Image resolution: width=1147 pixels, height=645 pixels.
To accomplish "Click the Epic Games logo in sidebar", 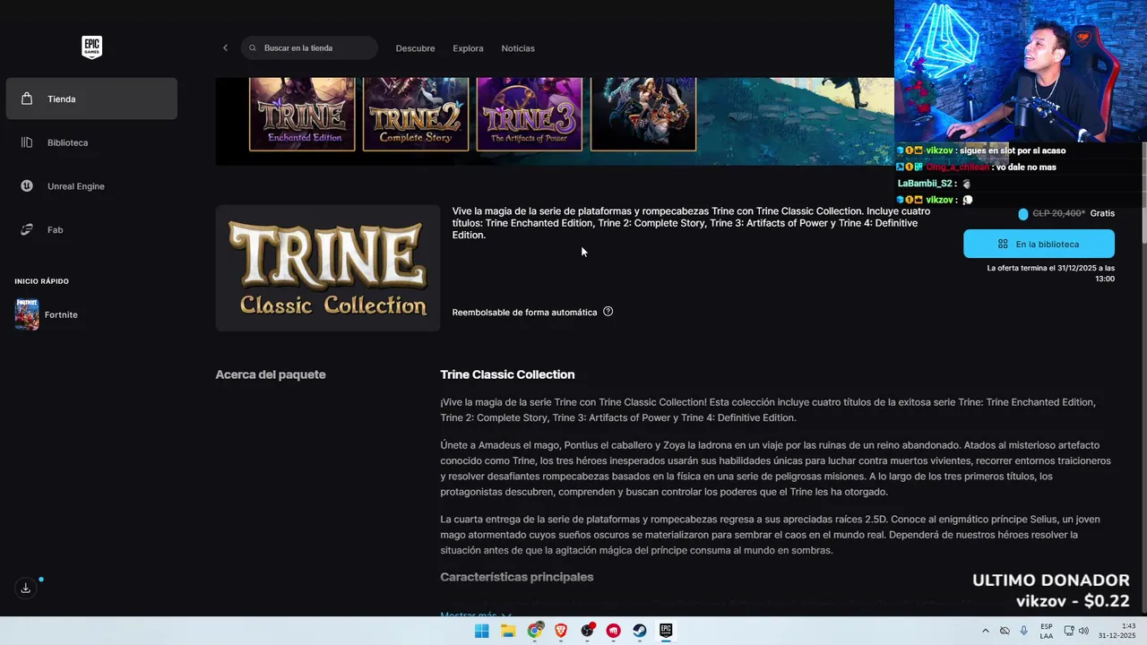I will [x=91, y=47].
